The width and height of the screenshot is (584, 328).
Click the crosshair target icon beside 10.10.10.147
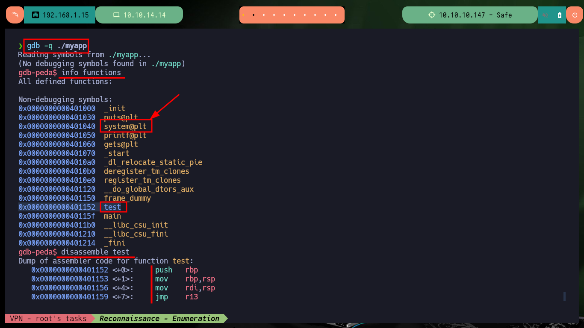tap(432, 15)
